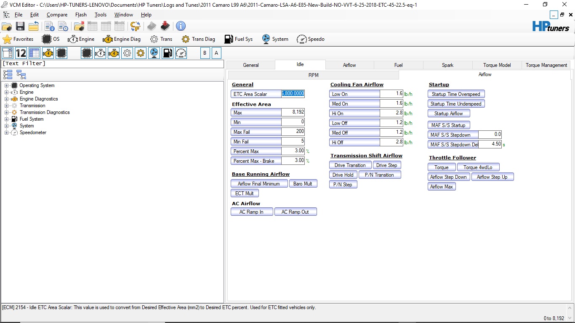Open the Torque 4wdLo table

click(x=478, y=167)
